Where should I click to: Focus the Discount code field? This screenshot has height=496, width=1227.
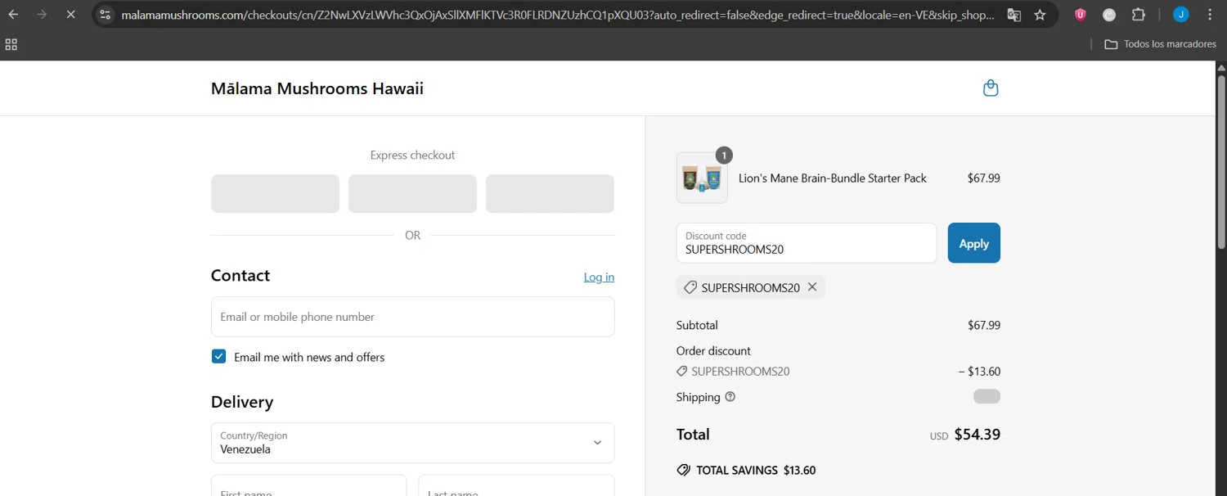tap(807, 243)
